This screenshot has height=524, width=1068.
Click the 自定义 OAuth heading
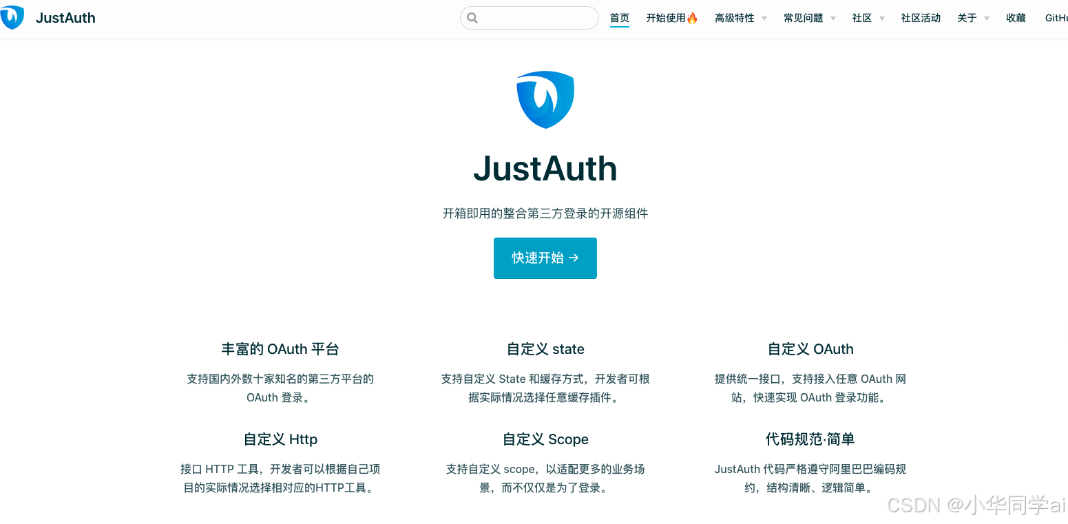pos(810,349)
